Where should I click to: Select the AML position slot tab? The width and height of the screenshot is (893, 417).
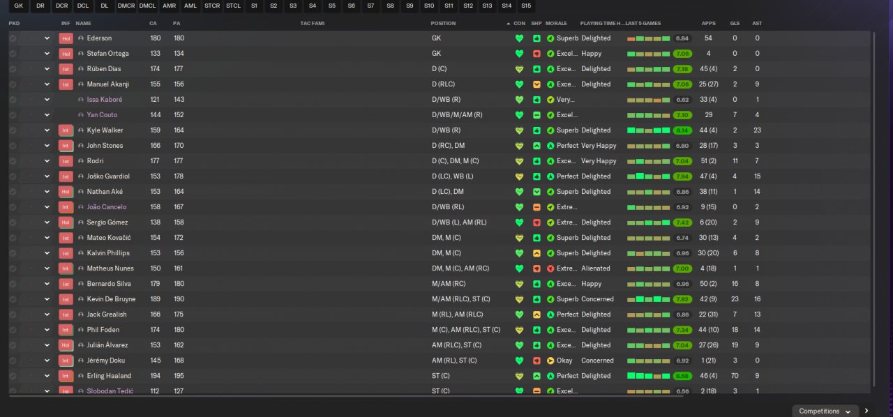coord(190,6)
